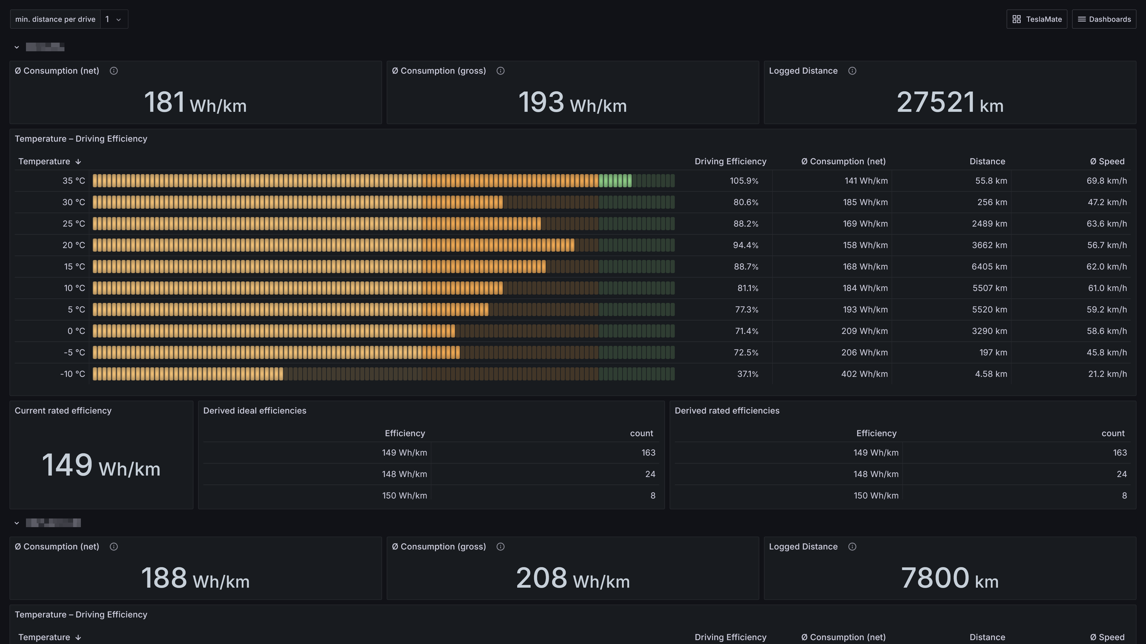Click the Current rated efficiency 149 Wh/km value
The height and width of the screenshot is (644, 1146).
pyautogui.click(x=101, y=465)
